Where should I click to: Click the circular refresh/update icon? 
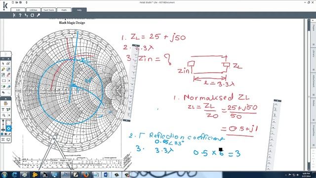coord(32,15)
